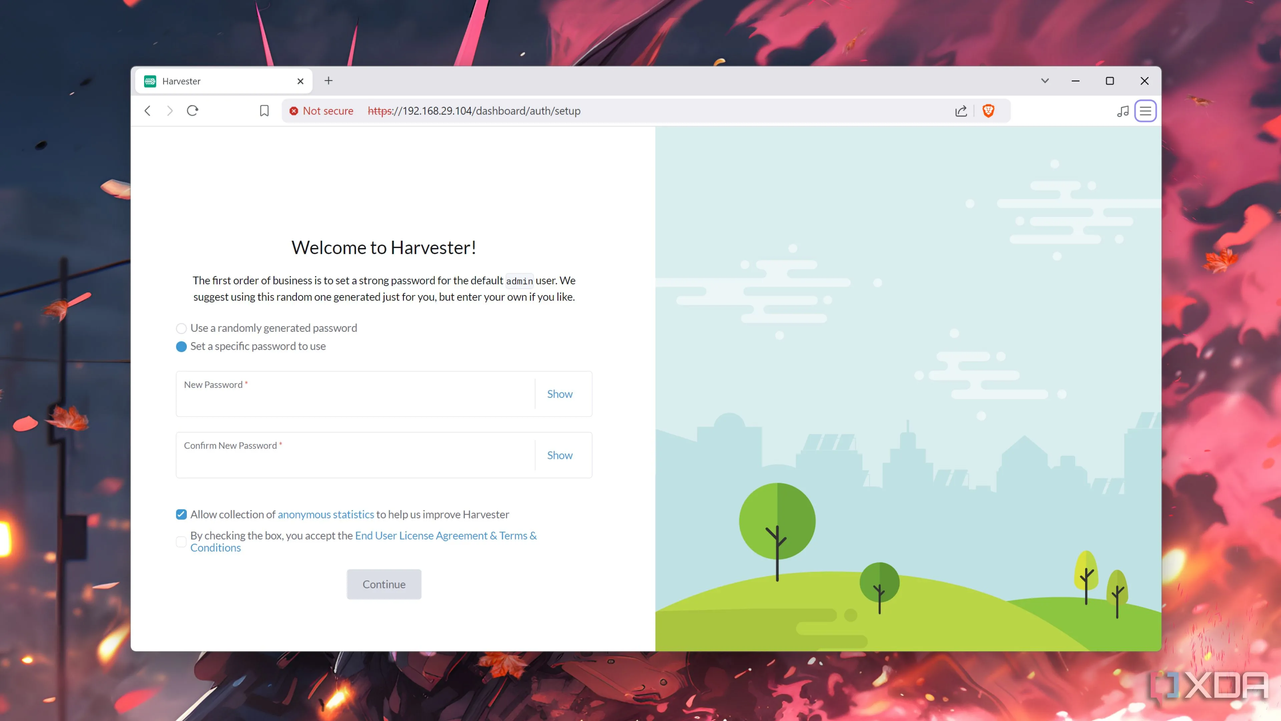Close the Harvester tab

[300, 81]
